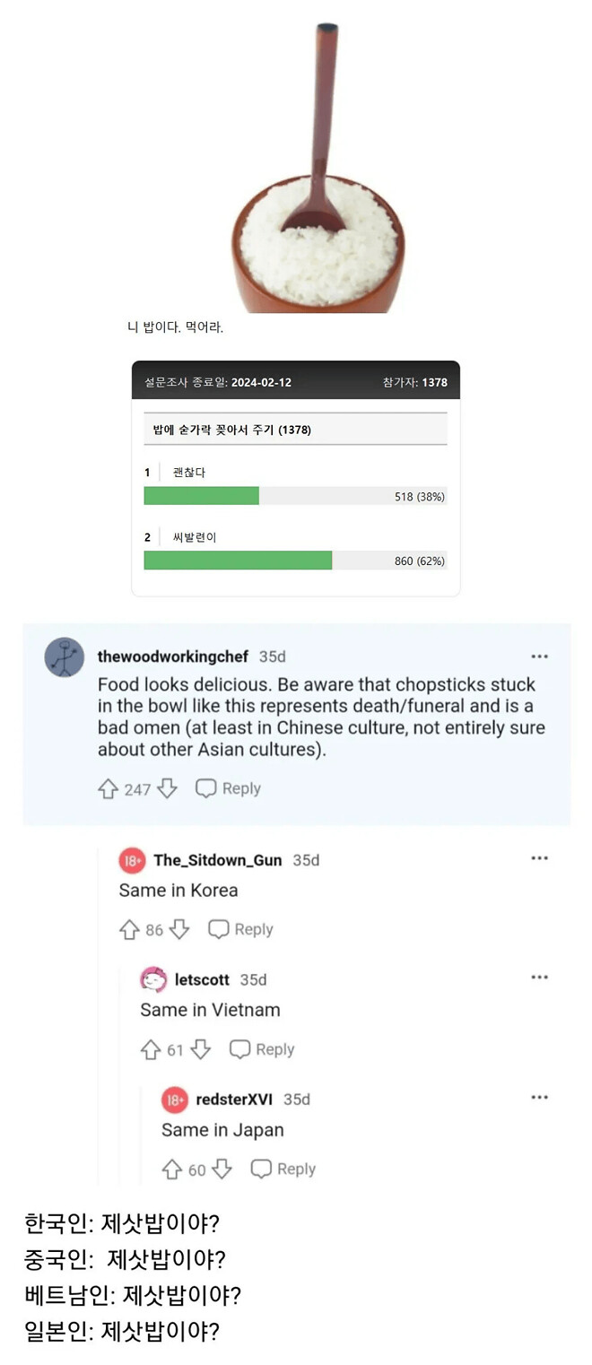
Task: Open the overflow menu on thewoodworkingchef's comment
Action: click(x=540, y=656)
